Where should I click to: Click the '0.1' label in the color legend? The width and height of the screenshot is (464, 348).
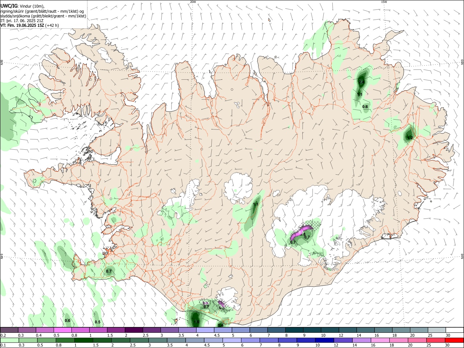click(3, 345)
